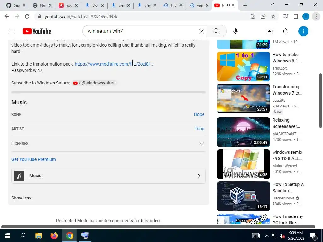
Task: Open the YouTube account avatar menu
Action: (x=303, y=31)
